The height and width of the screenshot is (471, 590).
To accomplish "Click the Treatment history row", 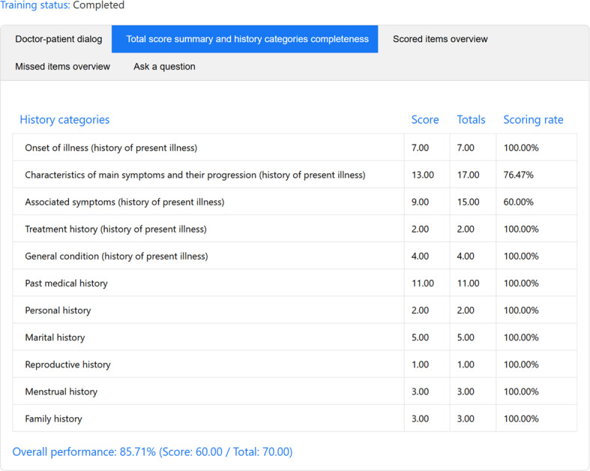I will [x=115, y=229].
